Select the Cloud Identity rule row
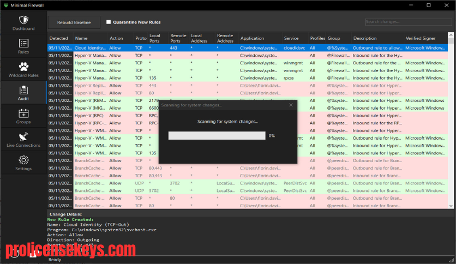456x264 pixels. click(248, 48)
